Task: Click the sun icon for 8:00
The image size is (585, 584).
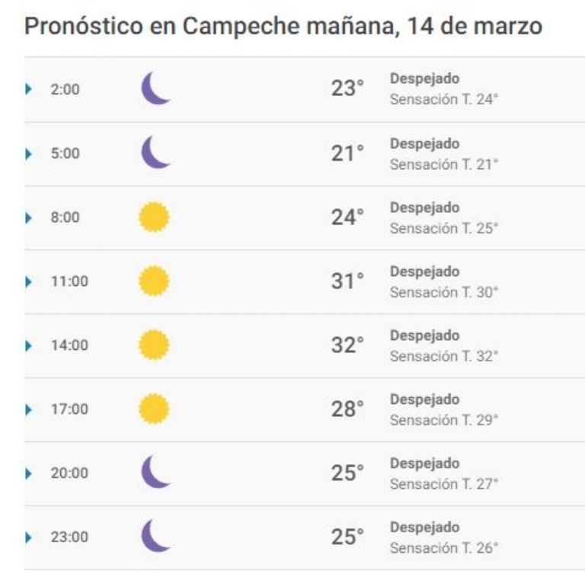Action: (x=154, y=217)
